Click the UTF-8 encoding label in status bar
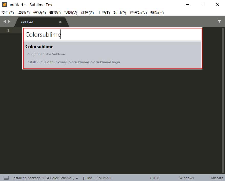This screenshot has height=181, width=225. coord(154,178)
